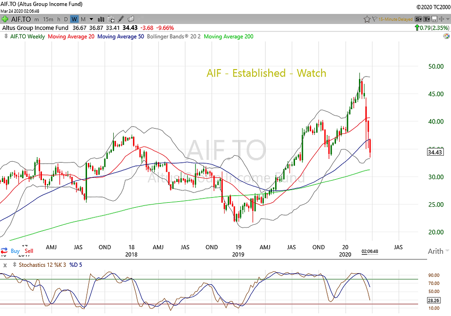This screenshot has height=316, width=451.
Task: Click the 'Moving Average 50' legend
Action: click(x=121, y=36)
